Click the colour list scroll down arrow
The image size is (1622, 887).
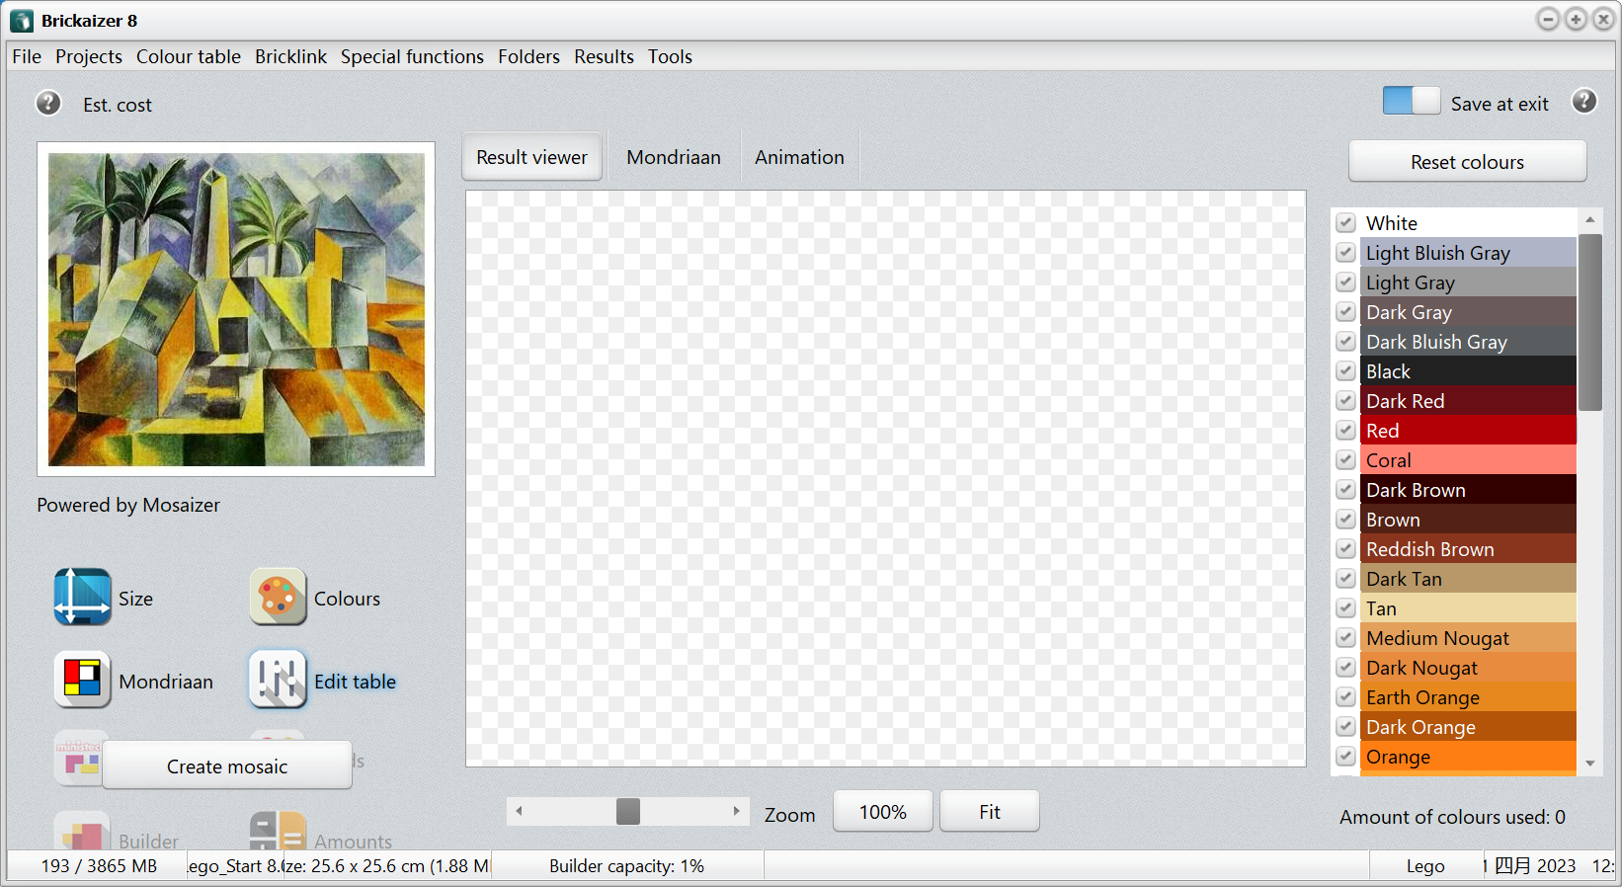[1590, 764]
